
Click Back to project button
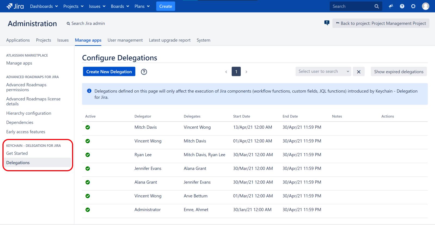pyautogui.click(x=381, y=23)
